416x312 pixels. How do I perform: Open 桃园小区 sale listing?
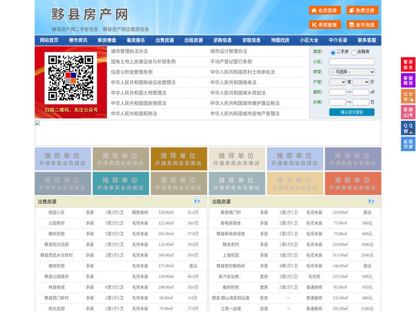pyautogui.click(x=56, y=213)
